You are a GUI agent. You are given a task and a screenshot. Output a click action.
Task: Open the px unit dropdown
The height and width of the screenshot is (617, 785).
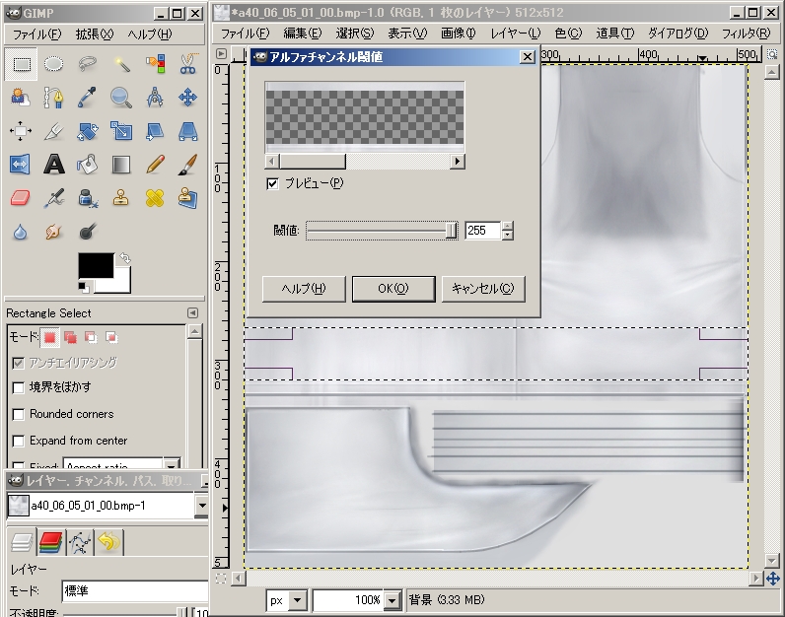pyautogui.click(x=298, y=600)
